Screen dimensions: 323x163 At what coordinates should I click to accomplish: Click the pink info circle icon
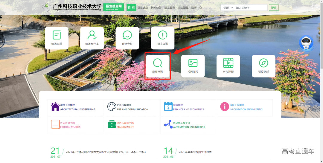click(225, 106)
